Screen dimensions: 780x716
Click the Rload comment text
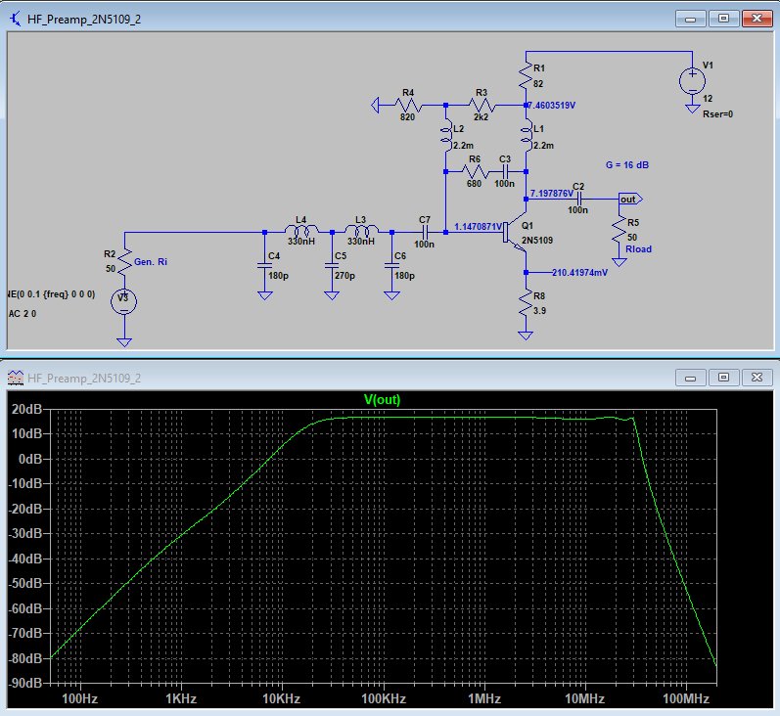[x=638, y=249]
